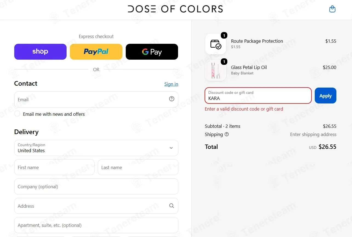Pay with Google Pay express button

tap(152, 52)
